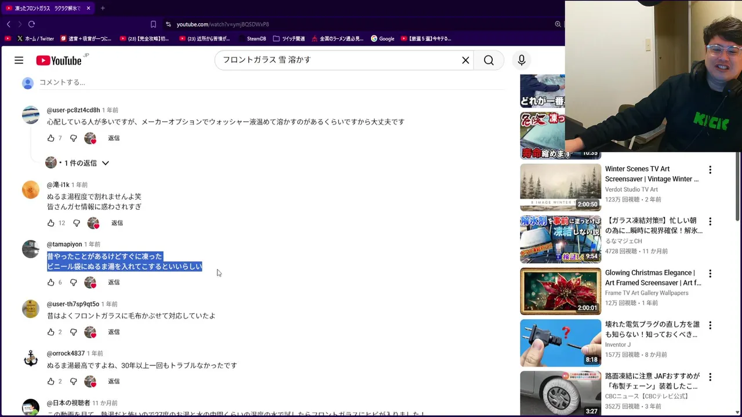This screenshot has width=742, height=417.
Task: Open @user-pc8zt4cd8h channel name link
Action: point(73,110)
